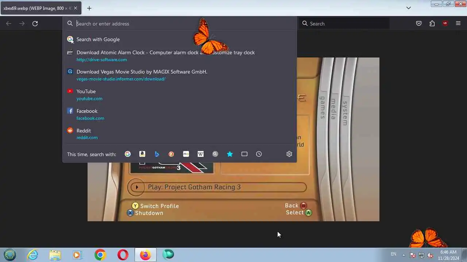Click the Search box in the toolbar

tap(344, 24)
